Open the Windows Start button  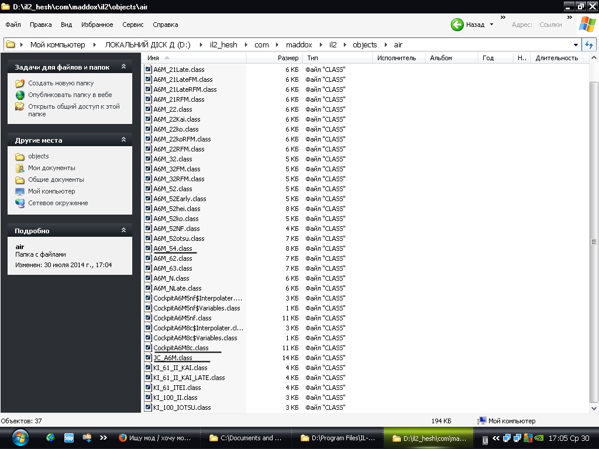point(20,438)
